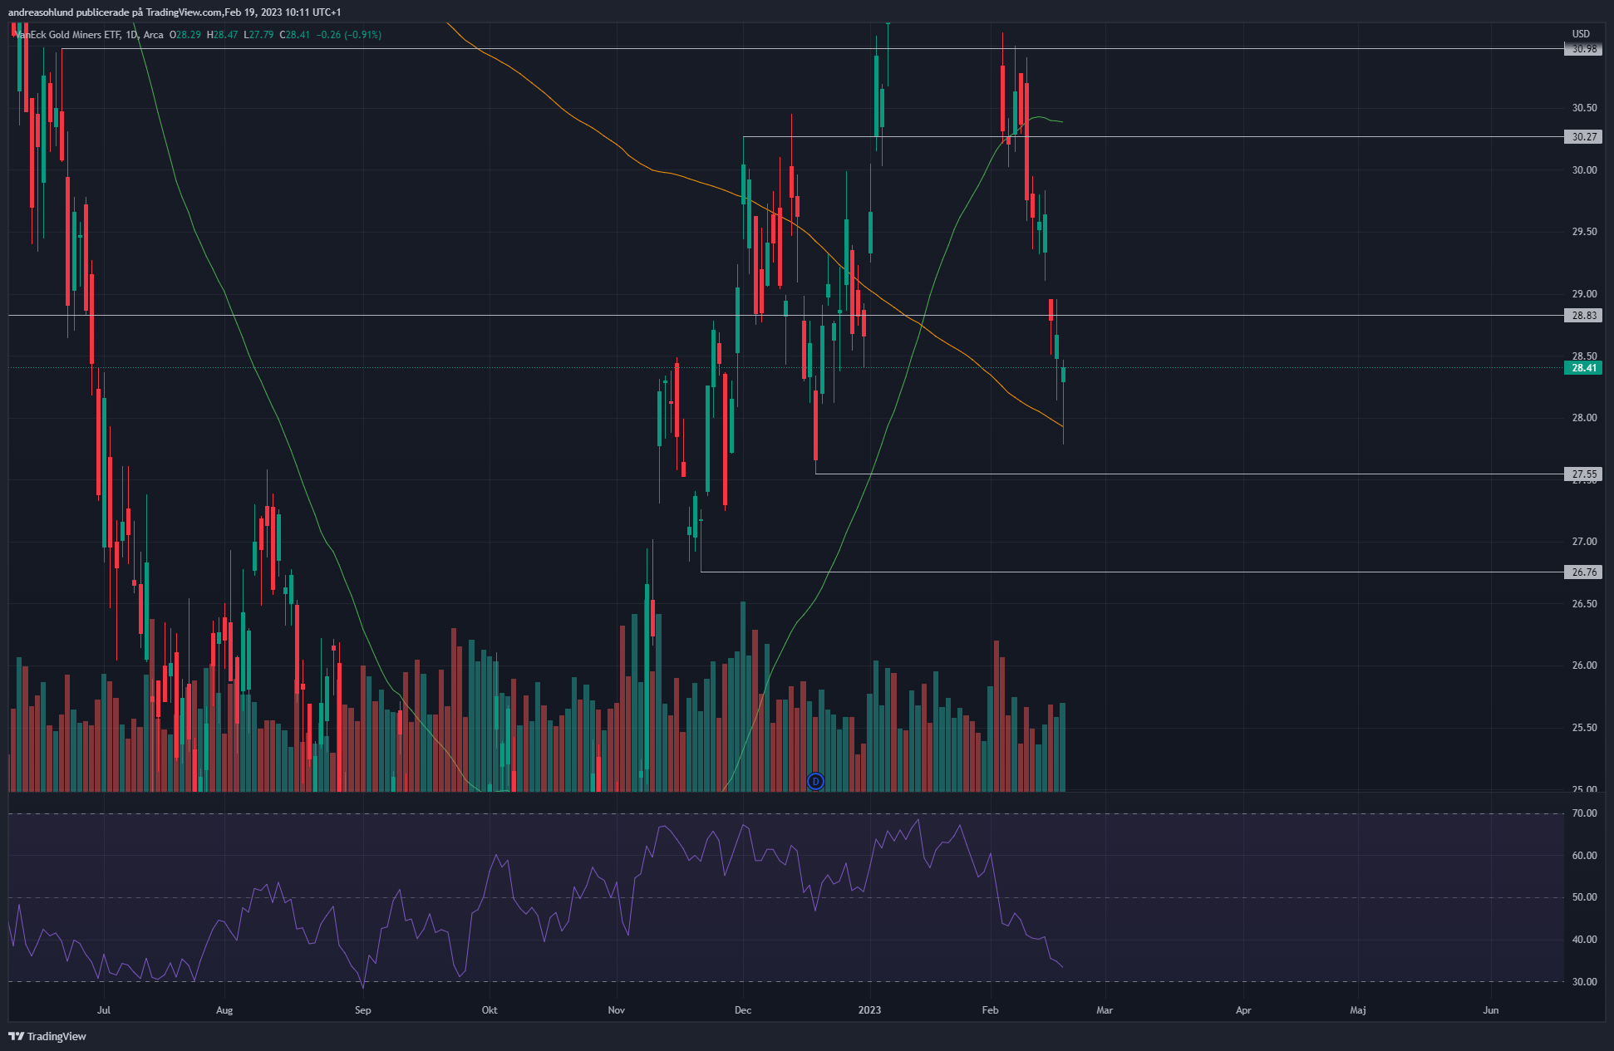
Task: Click the green current price 28.41 label
Action: pos(1582,368)
